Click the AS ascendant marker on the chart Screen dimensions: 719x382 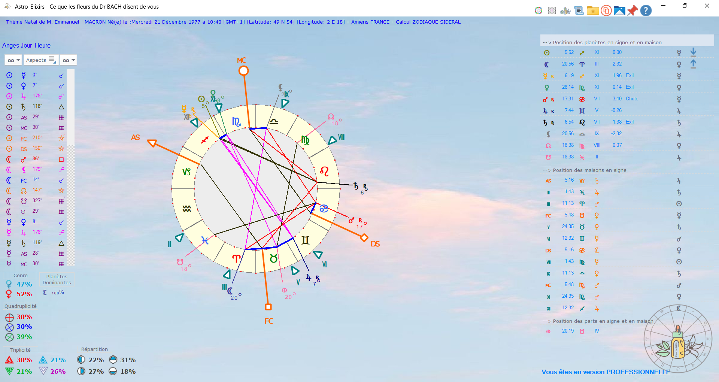pyautogui.click(x=152, y=143)
